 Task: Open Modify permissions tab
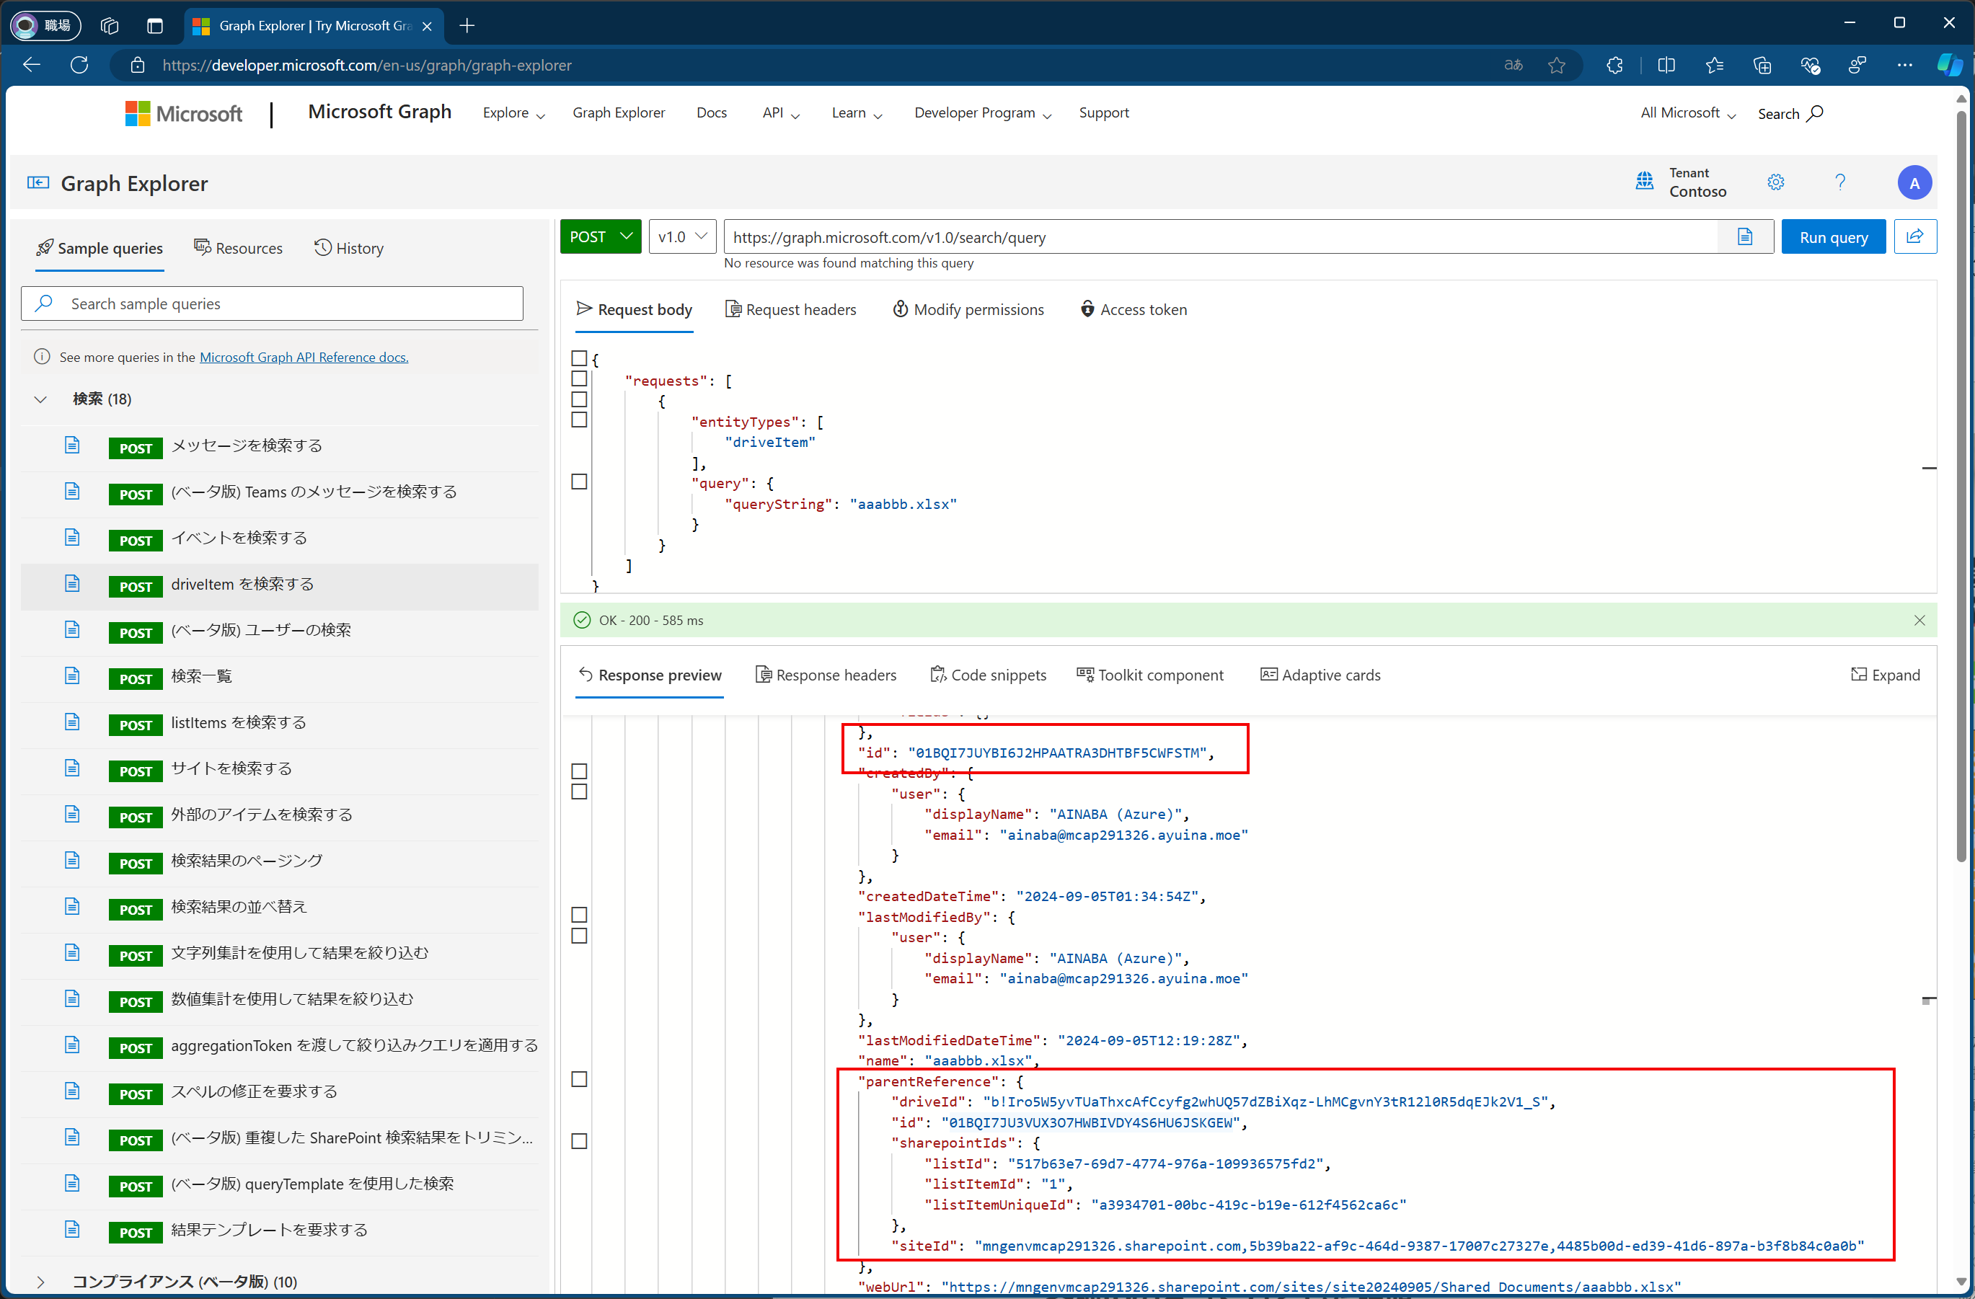click(968, 309)
